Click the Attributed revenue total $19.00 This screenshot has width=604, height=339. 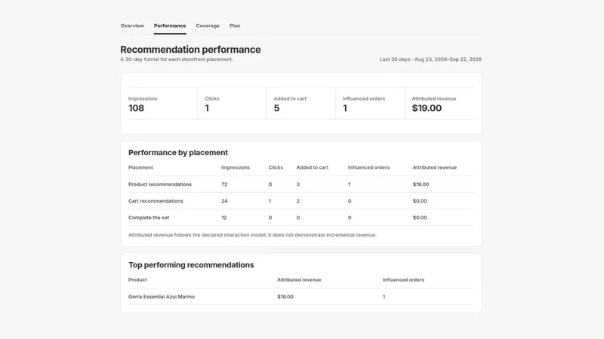(427, 108)
